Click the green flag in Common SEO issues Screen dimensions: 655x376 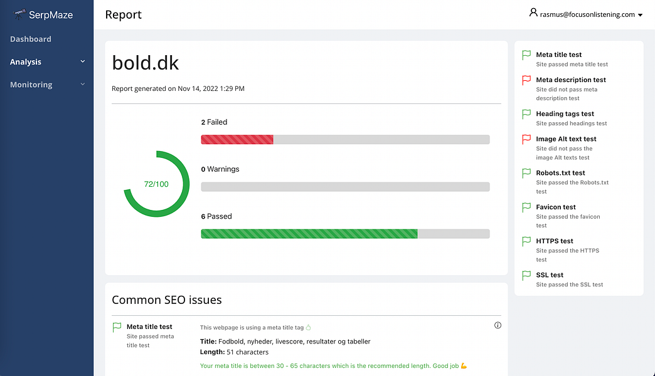(x=117, y=327)
